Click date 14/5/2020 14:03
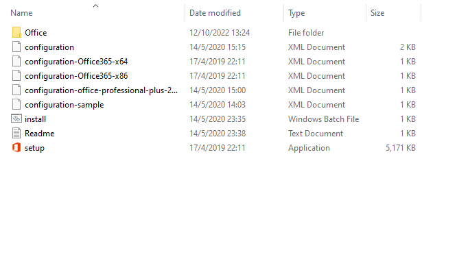This screenshot has height=261, width=457. pyautogui.click(x=218, y=104)
